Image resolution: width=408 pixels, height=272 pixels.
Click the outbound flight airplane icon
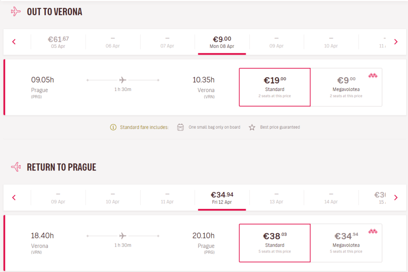click(16, 12)
